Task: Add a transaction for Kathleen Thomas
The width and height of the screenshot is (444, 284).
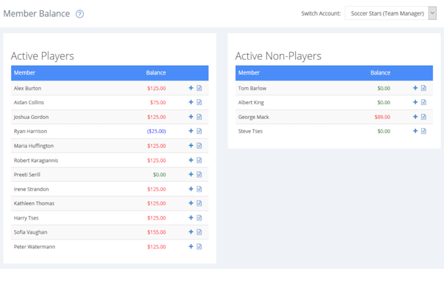Action: 191,203
